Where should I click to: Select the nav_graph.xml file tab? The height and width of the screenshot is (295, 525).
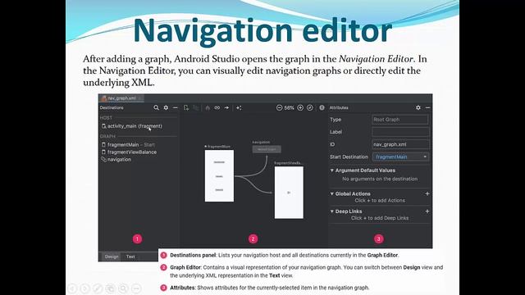click(121, 98)
